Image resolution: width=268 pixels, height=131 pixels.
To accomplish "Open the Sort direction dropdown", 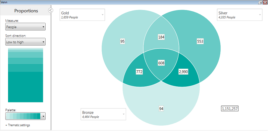I will pos(25,42).
